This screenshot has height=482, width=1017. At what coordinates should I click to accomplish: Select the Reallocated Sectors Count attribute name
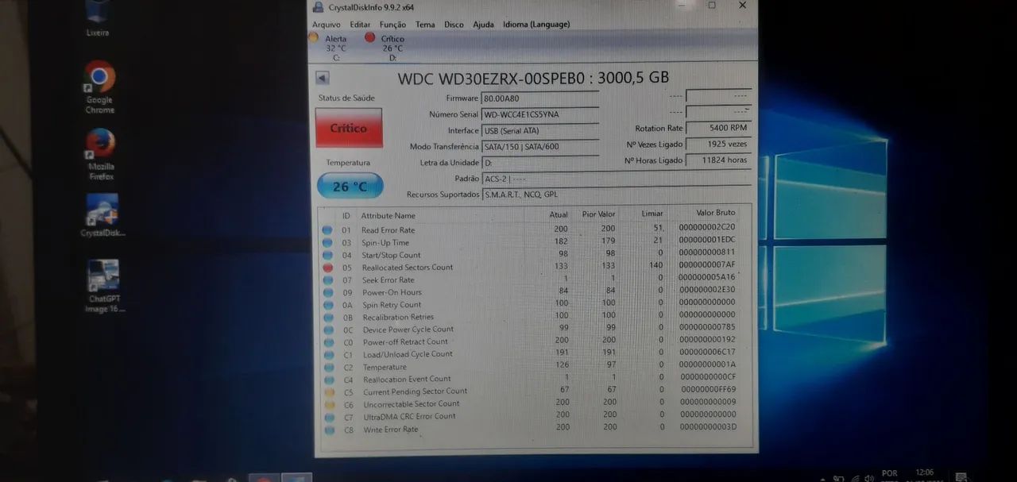408,268
